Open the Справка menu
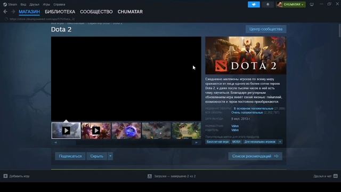This screenshot has height=192, width=341. click(59, 4)
